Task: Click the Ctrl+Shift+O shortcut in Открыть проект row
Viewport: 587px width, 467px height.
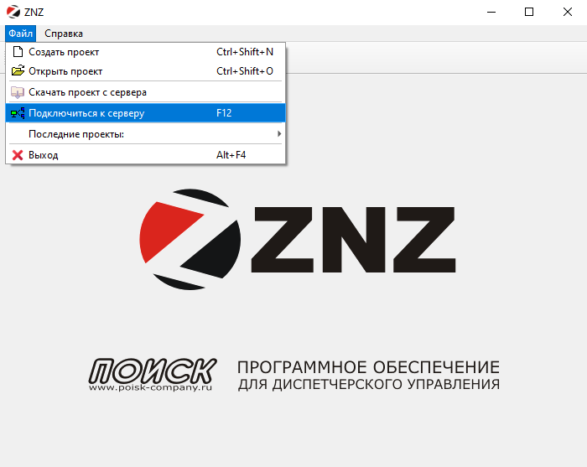Action: click(245, 71)
